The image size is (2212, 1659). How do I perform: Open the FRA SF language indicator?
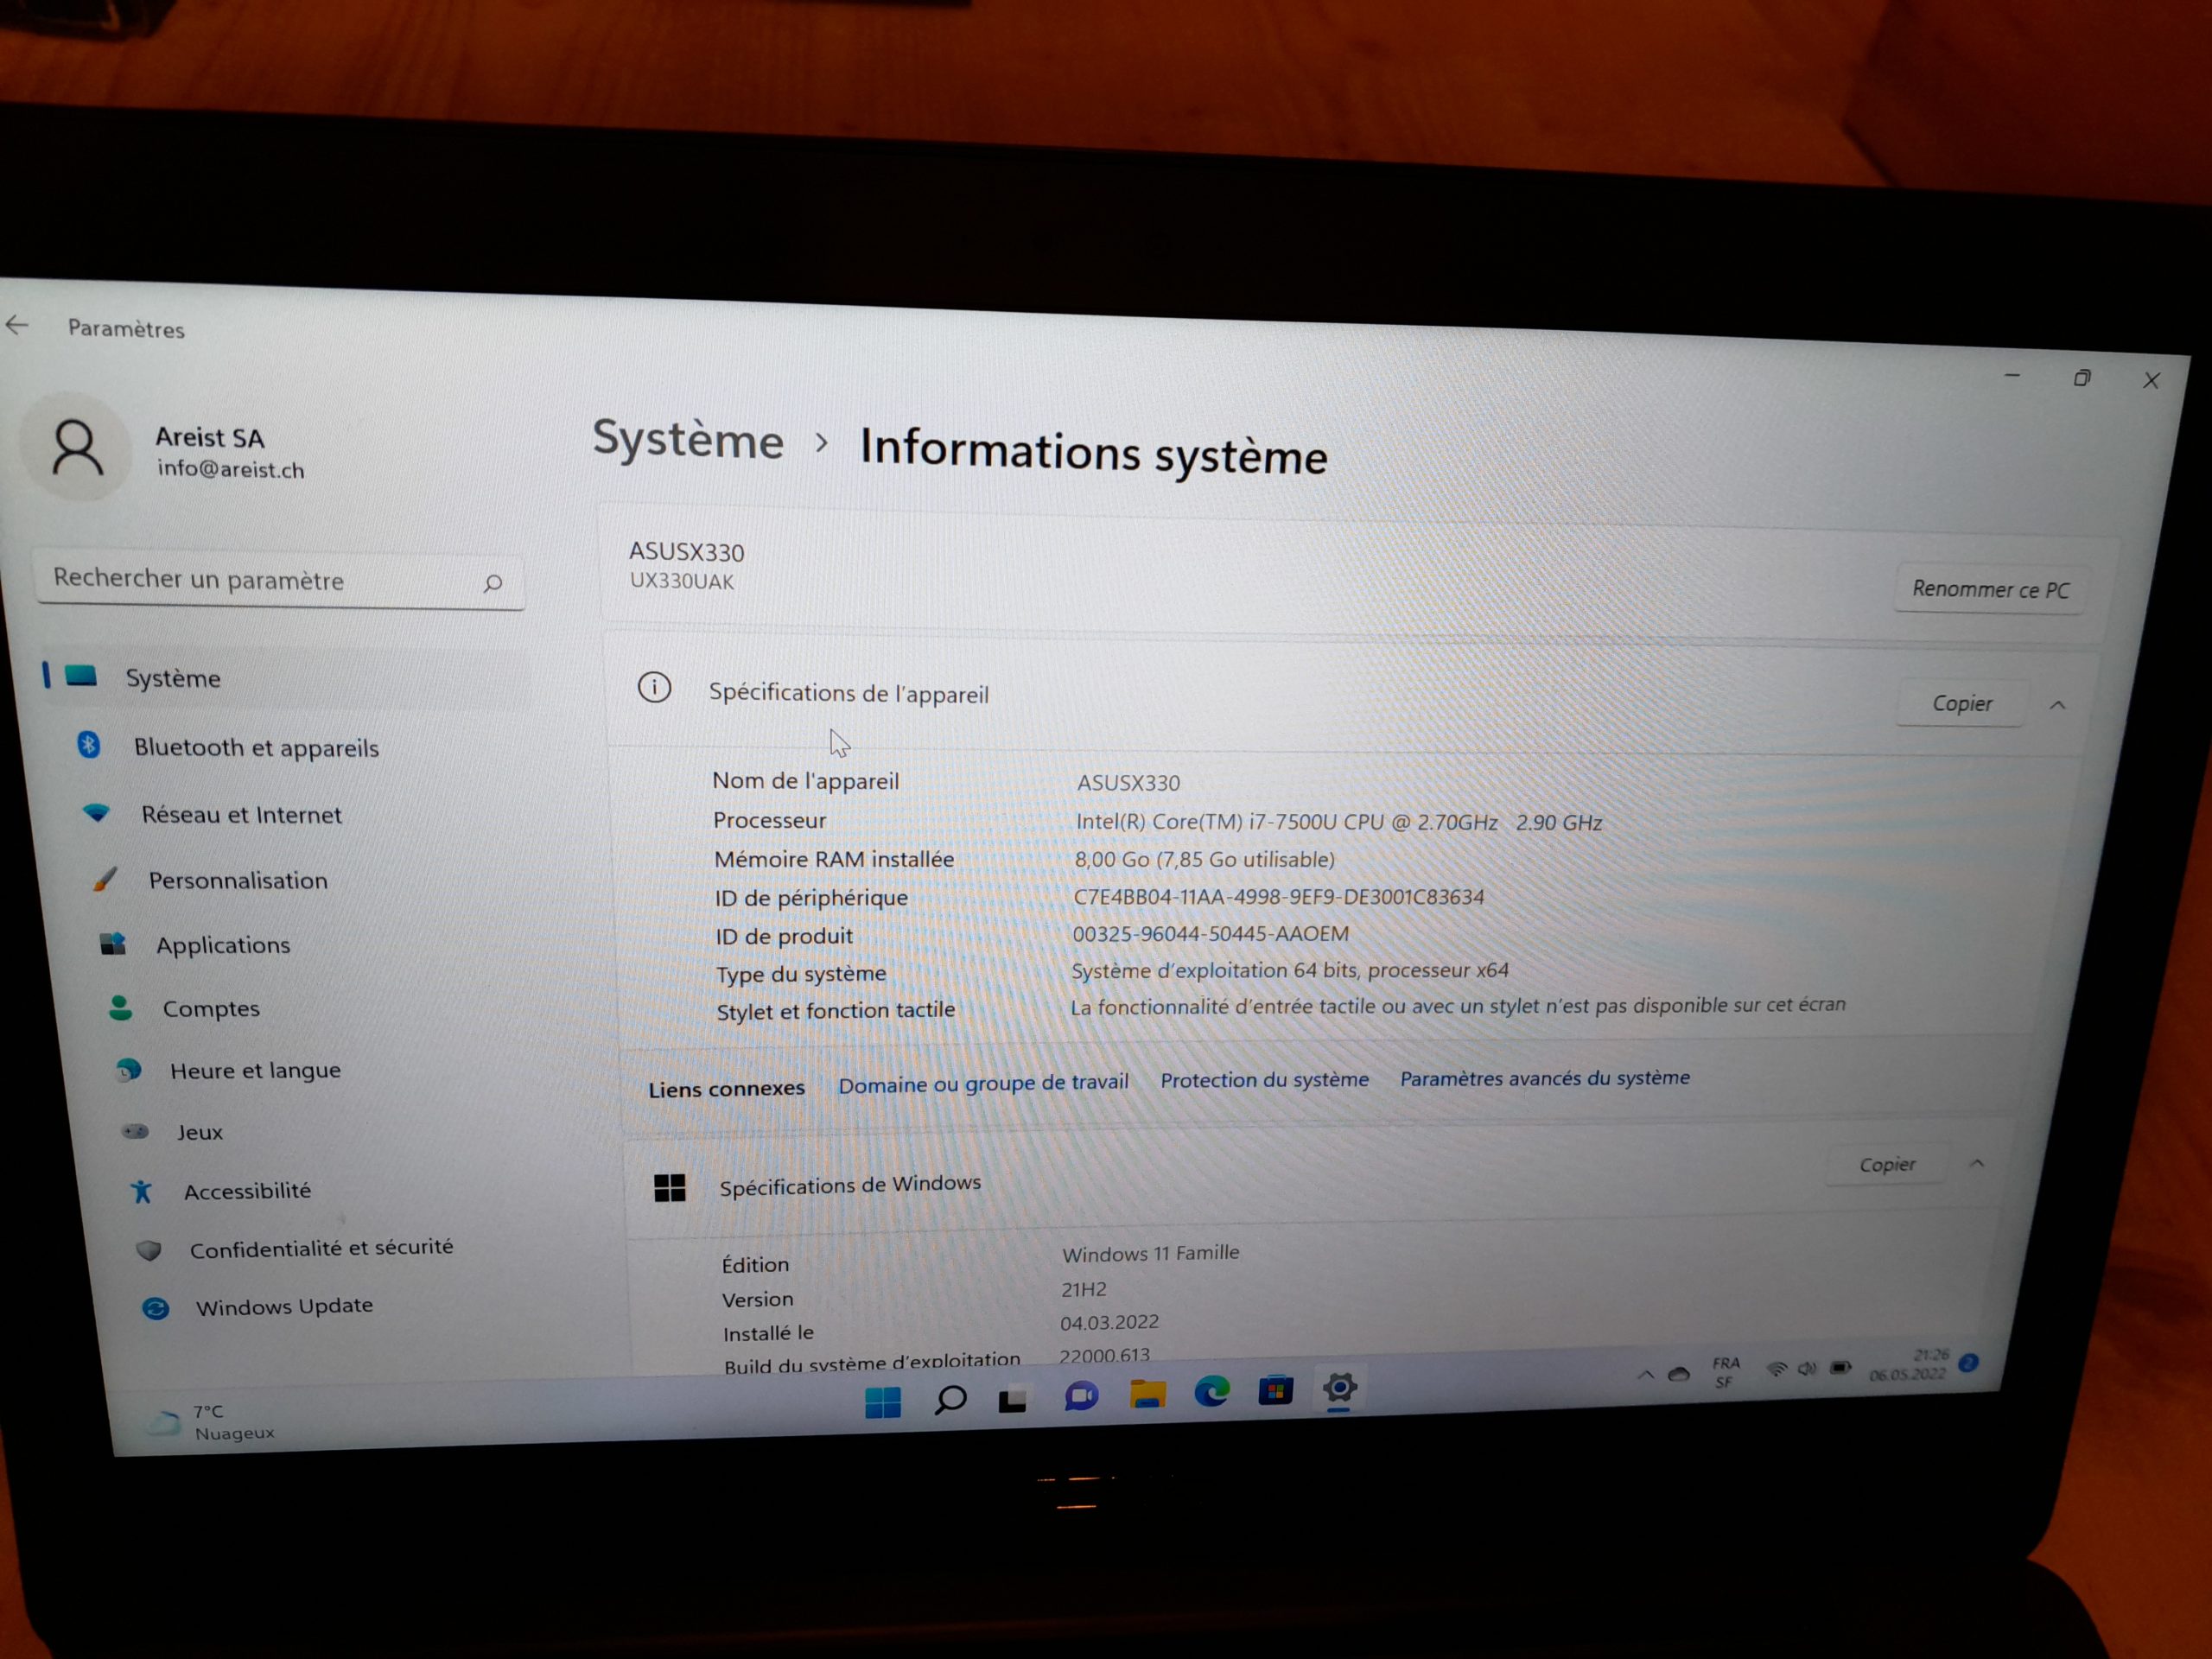[x=1726, y=1371]
